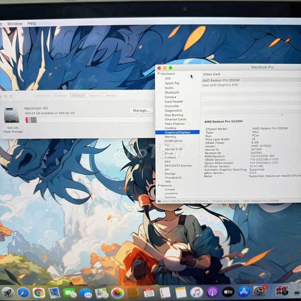Select AMD Radeon Pro 5500M video card row
Image resolution: width=301 pixels, height=301 pixels.
(x=252, y=80)
